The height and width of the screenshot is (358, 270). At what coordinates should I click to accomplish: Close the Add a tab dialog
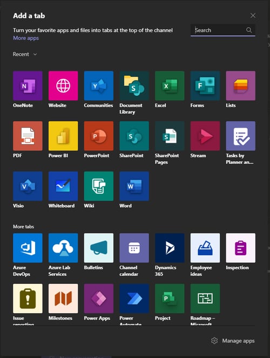(x=253, y=16)
